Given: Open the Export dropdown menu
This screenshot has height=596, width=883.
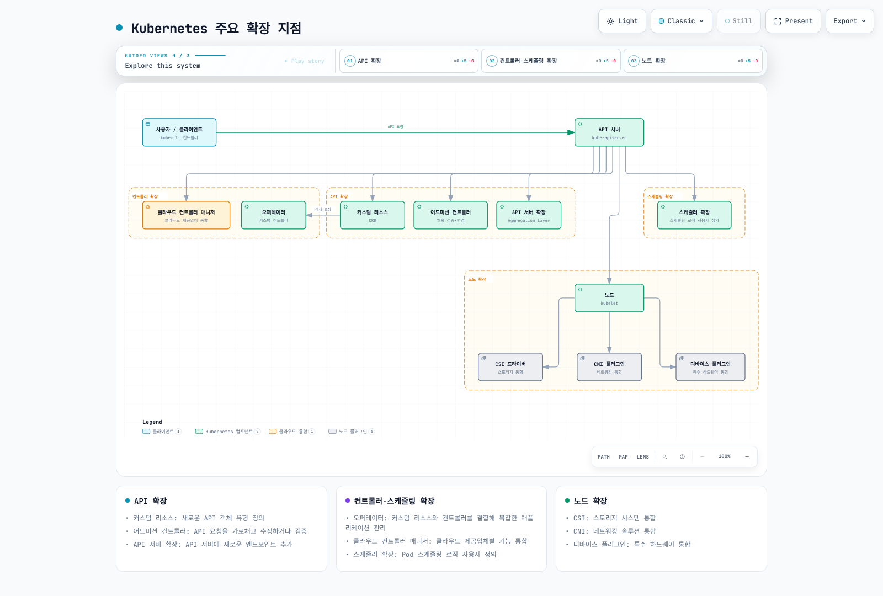Looking at the screenshot, I should coord(849,21).
